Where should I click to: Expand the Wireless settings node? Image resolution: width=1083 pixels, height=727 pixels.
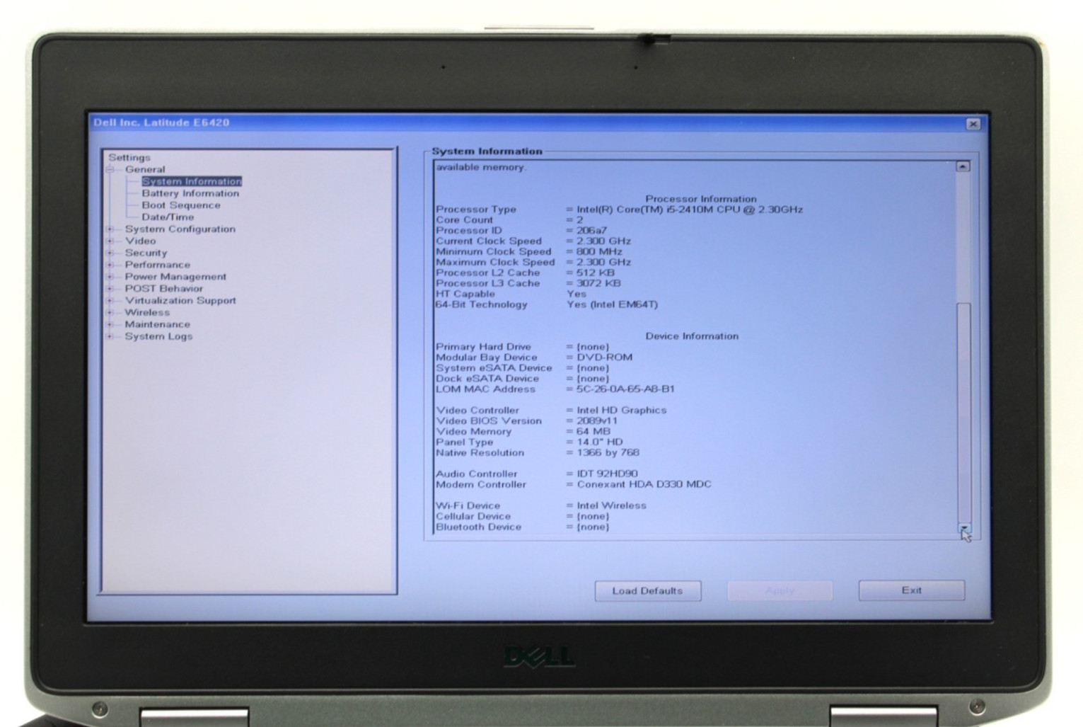click(110, 313)
